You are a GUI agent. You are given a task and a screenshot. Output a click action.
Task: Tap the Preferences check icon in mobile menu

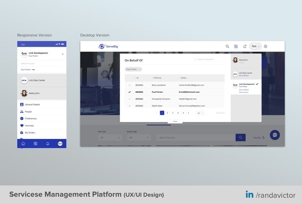22,119
